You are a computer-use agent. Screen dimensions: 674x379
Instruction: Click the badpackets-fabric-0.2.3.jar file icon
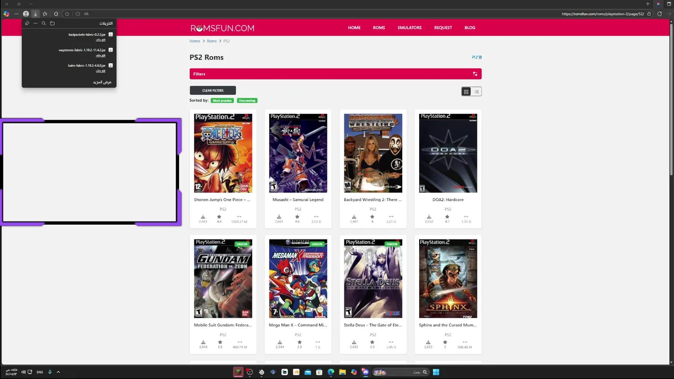tap(111, 35)
